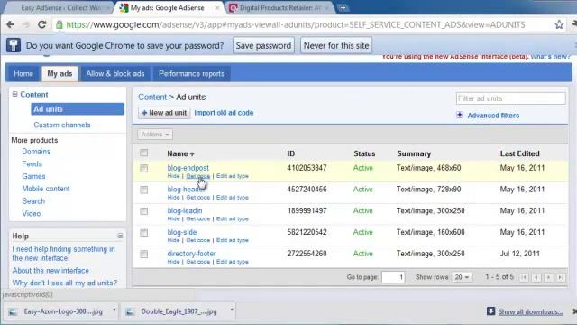Click Text/image, 728x90 summary cell
Image resolution: width=577 pixels, height=325 pixels.
coord(429,190)
